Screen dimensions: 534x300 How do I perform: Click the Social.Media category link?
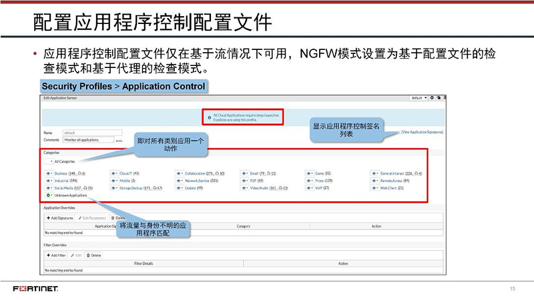(63, 188)
